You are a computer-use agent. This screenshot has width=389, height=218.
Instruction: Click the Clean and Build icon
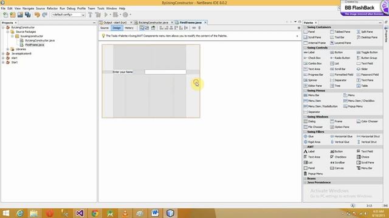[x=98, y=15]
